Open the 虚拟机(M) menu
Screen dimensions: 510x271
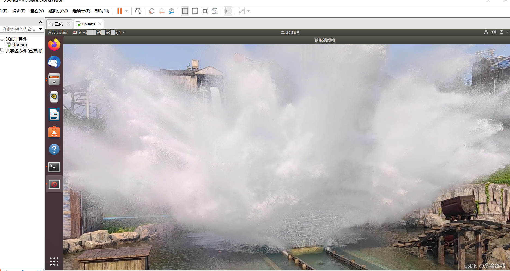click(58, 11)
